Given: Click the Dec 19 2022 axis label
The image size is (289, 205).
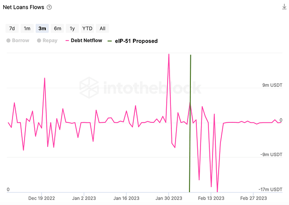Looking at the screenshot, I should click(x=42, y=198).
